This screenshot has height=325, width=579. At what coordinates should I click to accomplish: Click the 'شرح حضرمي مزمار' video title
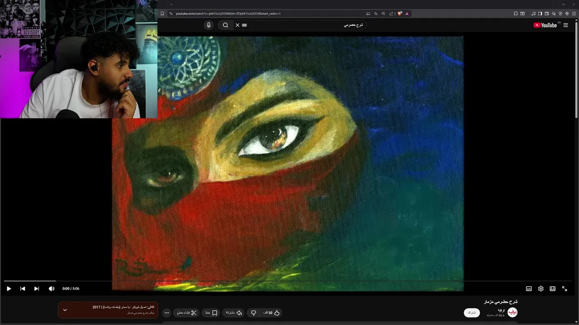501,302
